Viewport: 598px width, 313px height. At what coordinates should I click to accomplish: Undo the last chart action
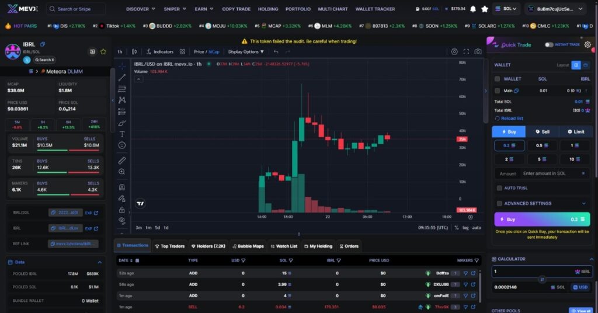tap(276, 51)
